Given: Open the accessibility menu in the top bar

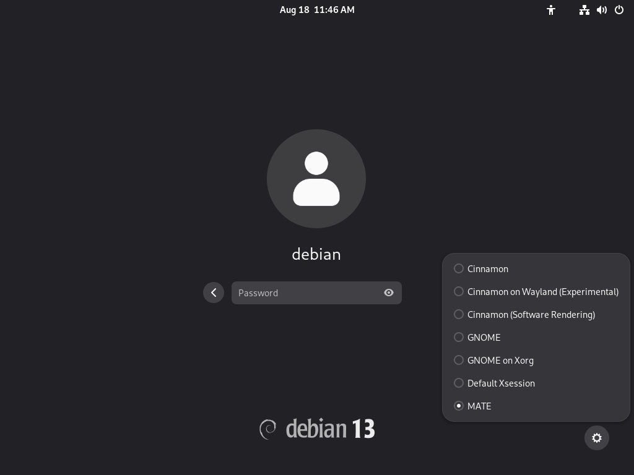Looking at the screenshot, I should pyautogui.click(x=551, y=10).
